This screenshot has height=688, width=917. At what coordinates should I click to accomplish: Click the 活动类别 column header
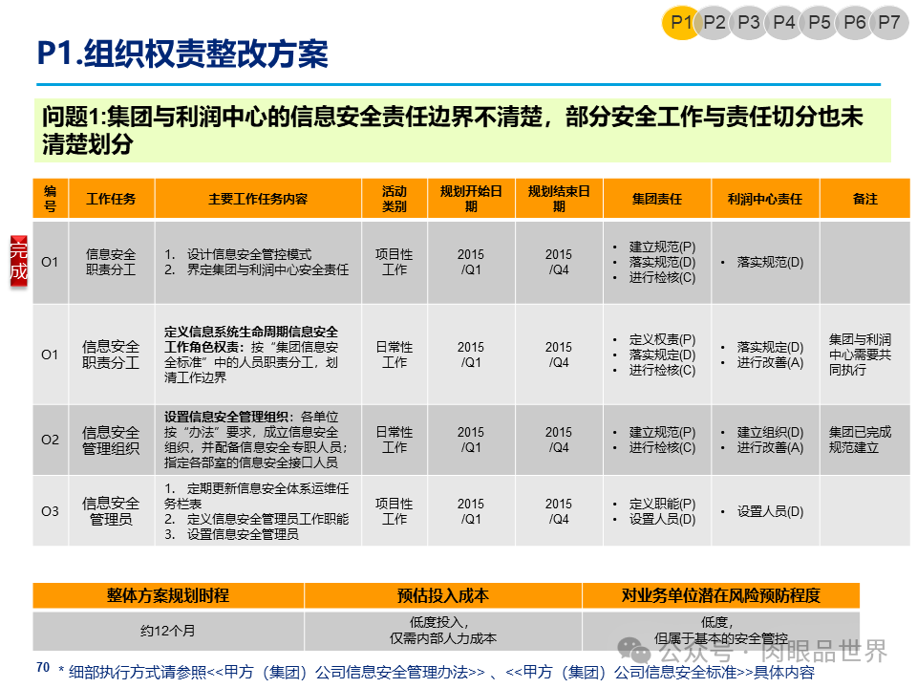(395, 199)
